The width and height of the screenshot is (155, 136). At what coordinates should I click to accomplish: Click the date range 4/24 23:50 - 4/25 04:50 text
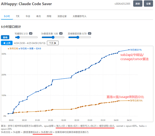pos(30,43)
